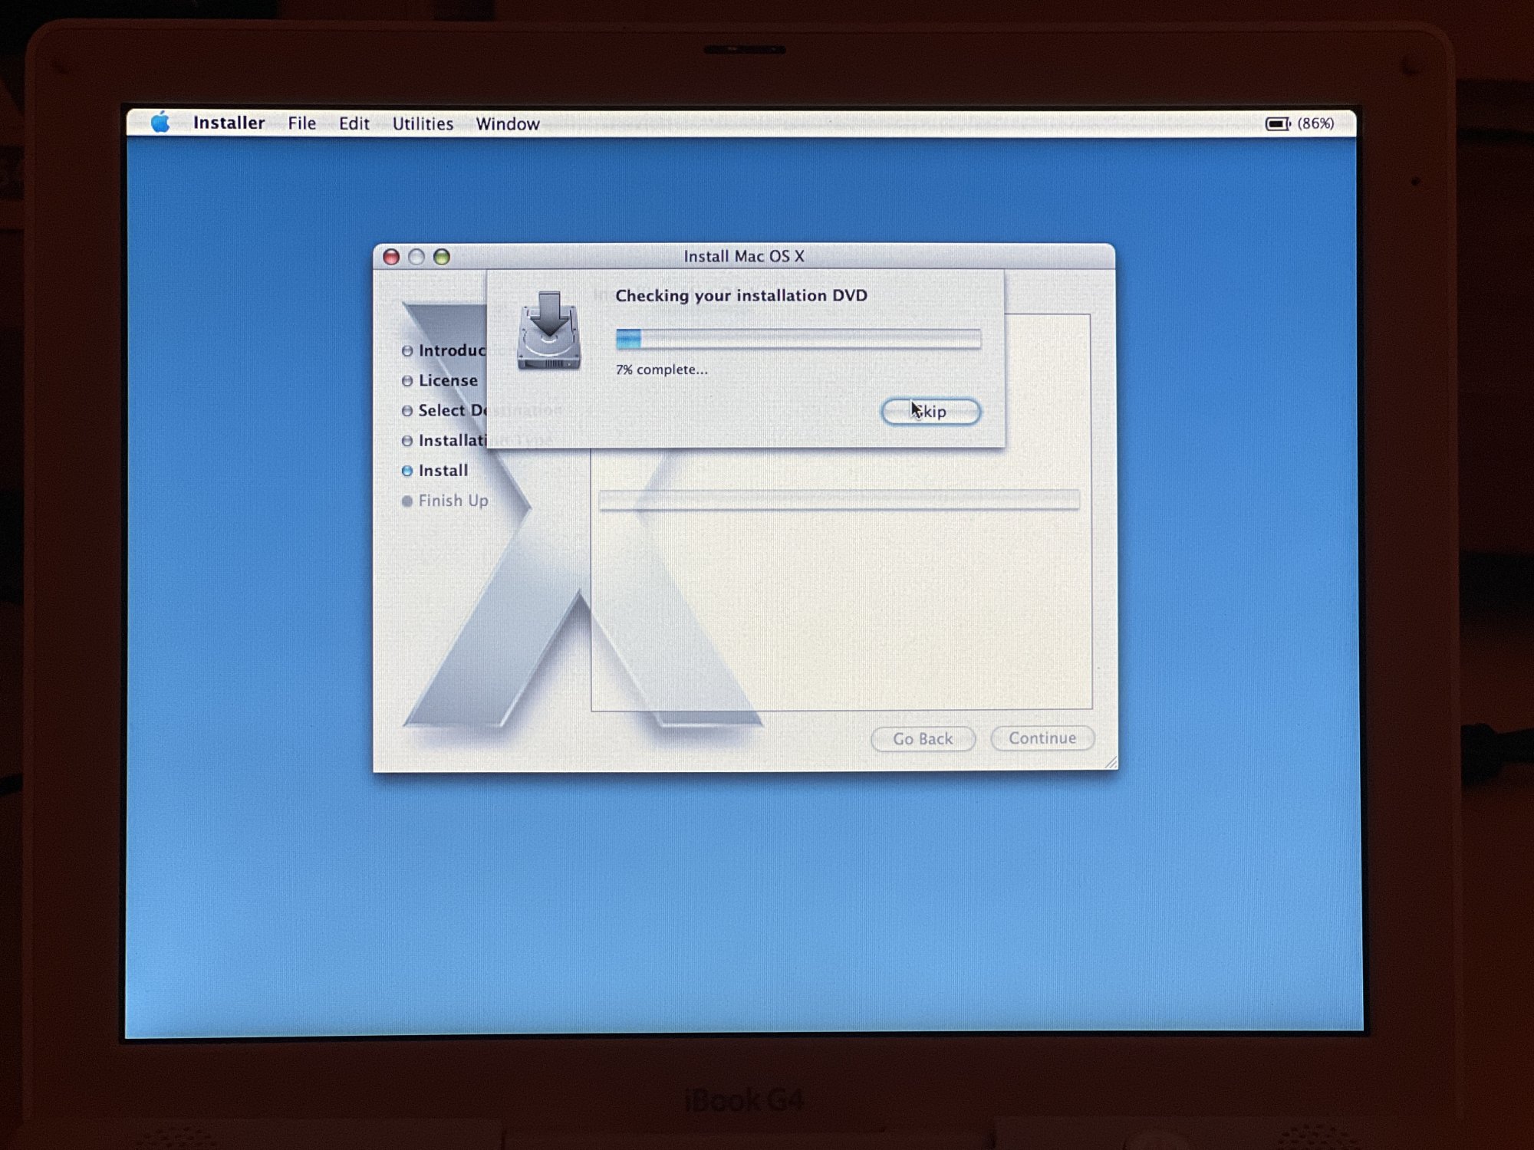Open the Utilities menu
The height and width of the screenshot is (1150, 1534).
tap(423, 123)
